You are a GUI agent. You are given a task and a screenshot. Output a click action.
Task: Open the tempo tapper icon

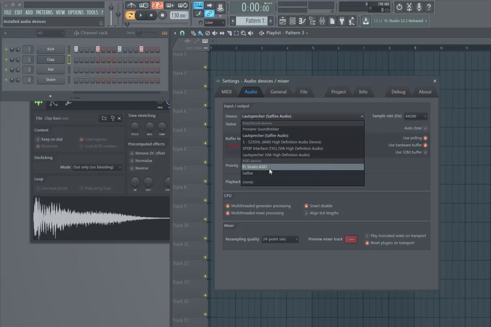[x=351, y=20]
